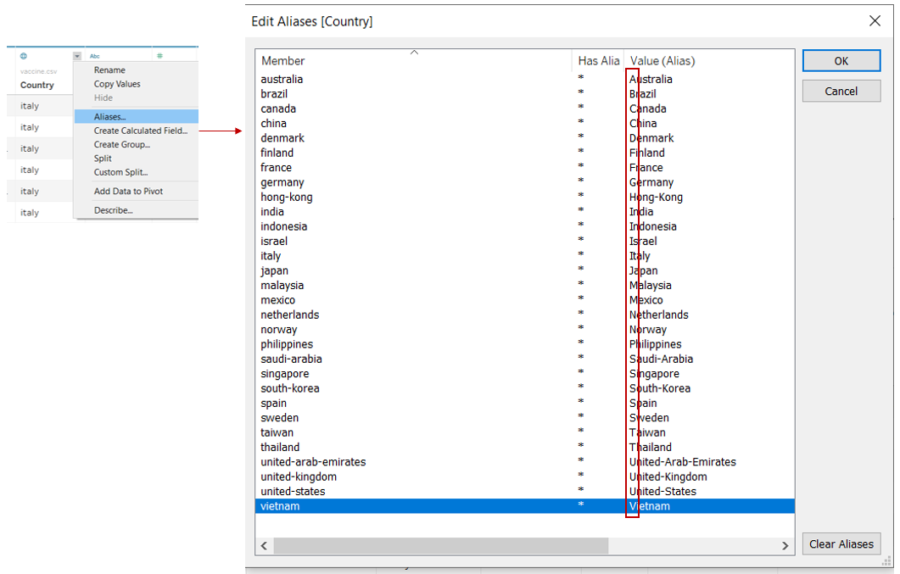The image size is (900, 574).
Task: Select Rename in the context menu
Action: click(x=109, y=70)
